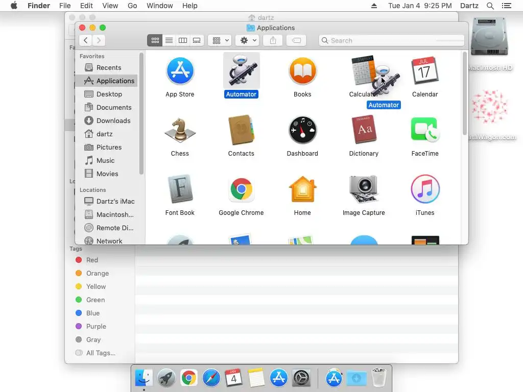The width and height of the screenshot is (523, 392).
Task: Select the Dashboard app icon
Action: 302,130
